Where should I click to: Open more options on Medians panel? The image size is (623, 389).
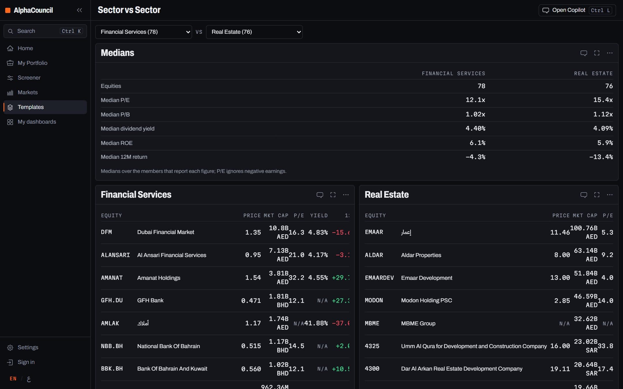[x=610, y=53]
